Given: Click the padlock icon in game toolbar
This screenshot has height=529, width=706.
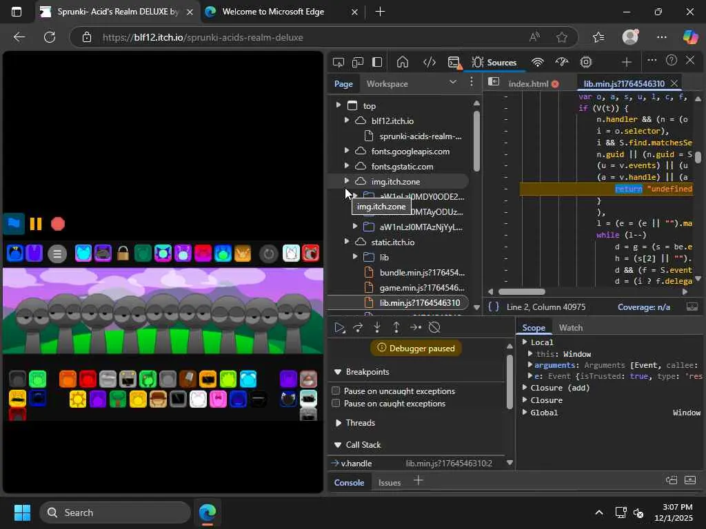Looking at the screenshot, I should 123,253.
